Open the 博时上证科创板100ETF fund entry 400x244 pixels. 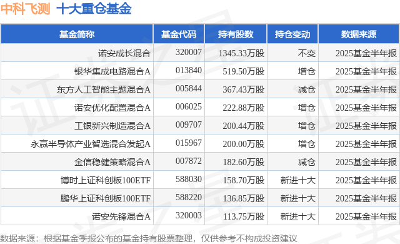coord(106,180)
